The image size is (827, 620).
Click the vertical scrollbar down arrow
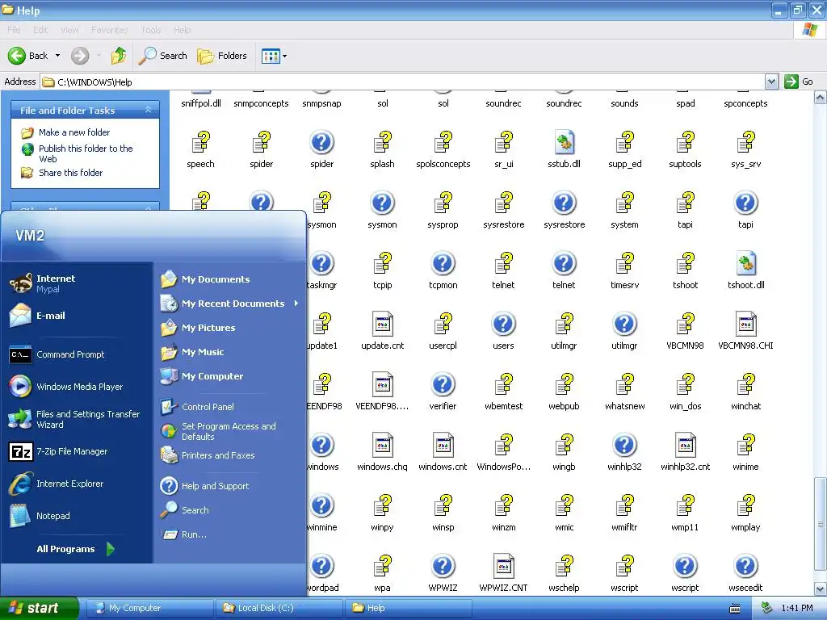(821, 589)
